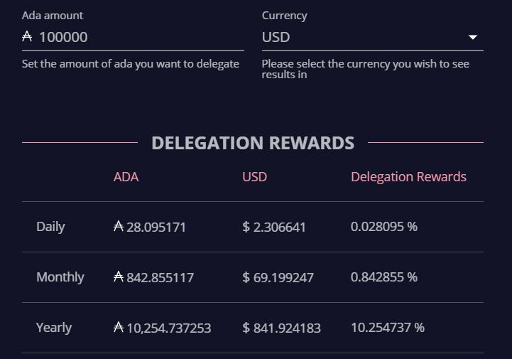Select the Daily row label
Image resolution: width=512 pixels, height=359 pixels.
coord(50,227)
